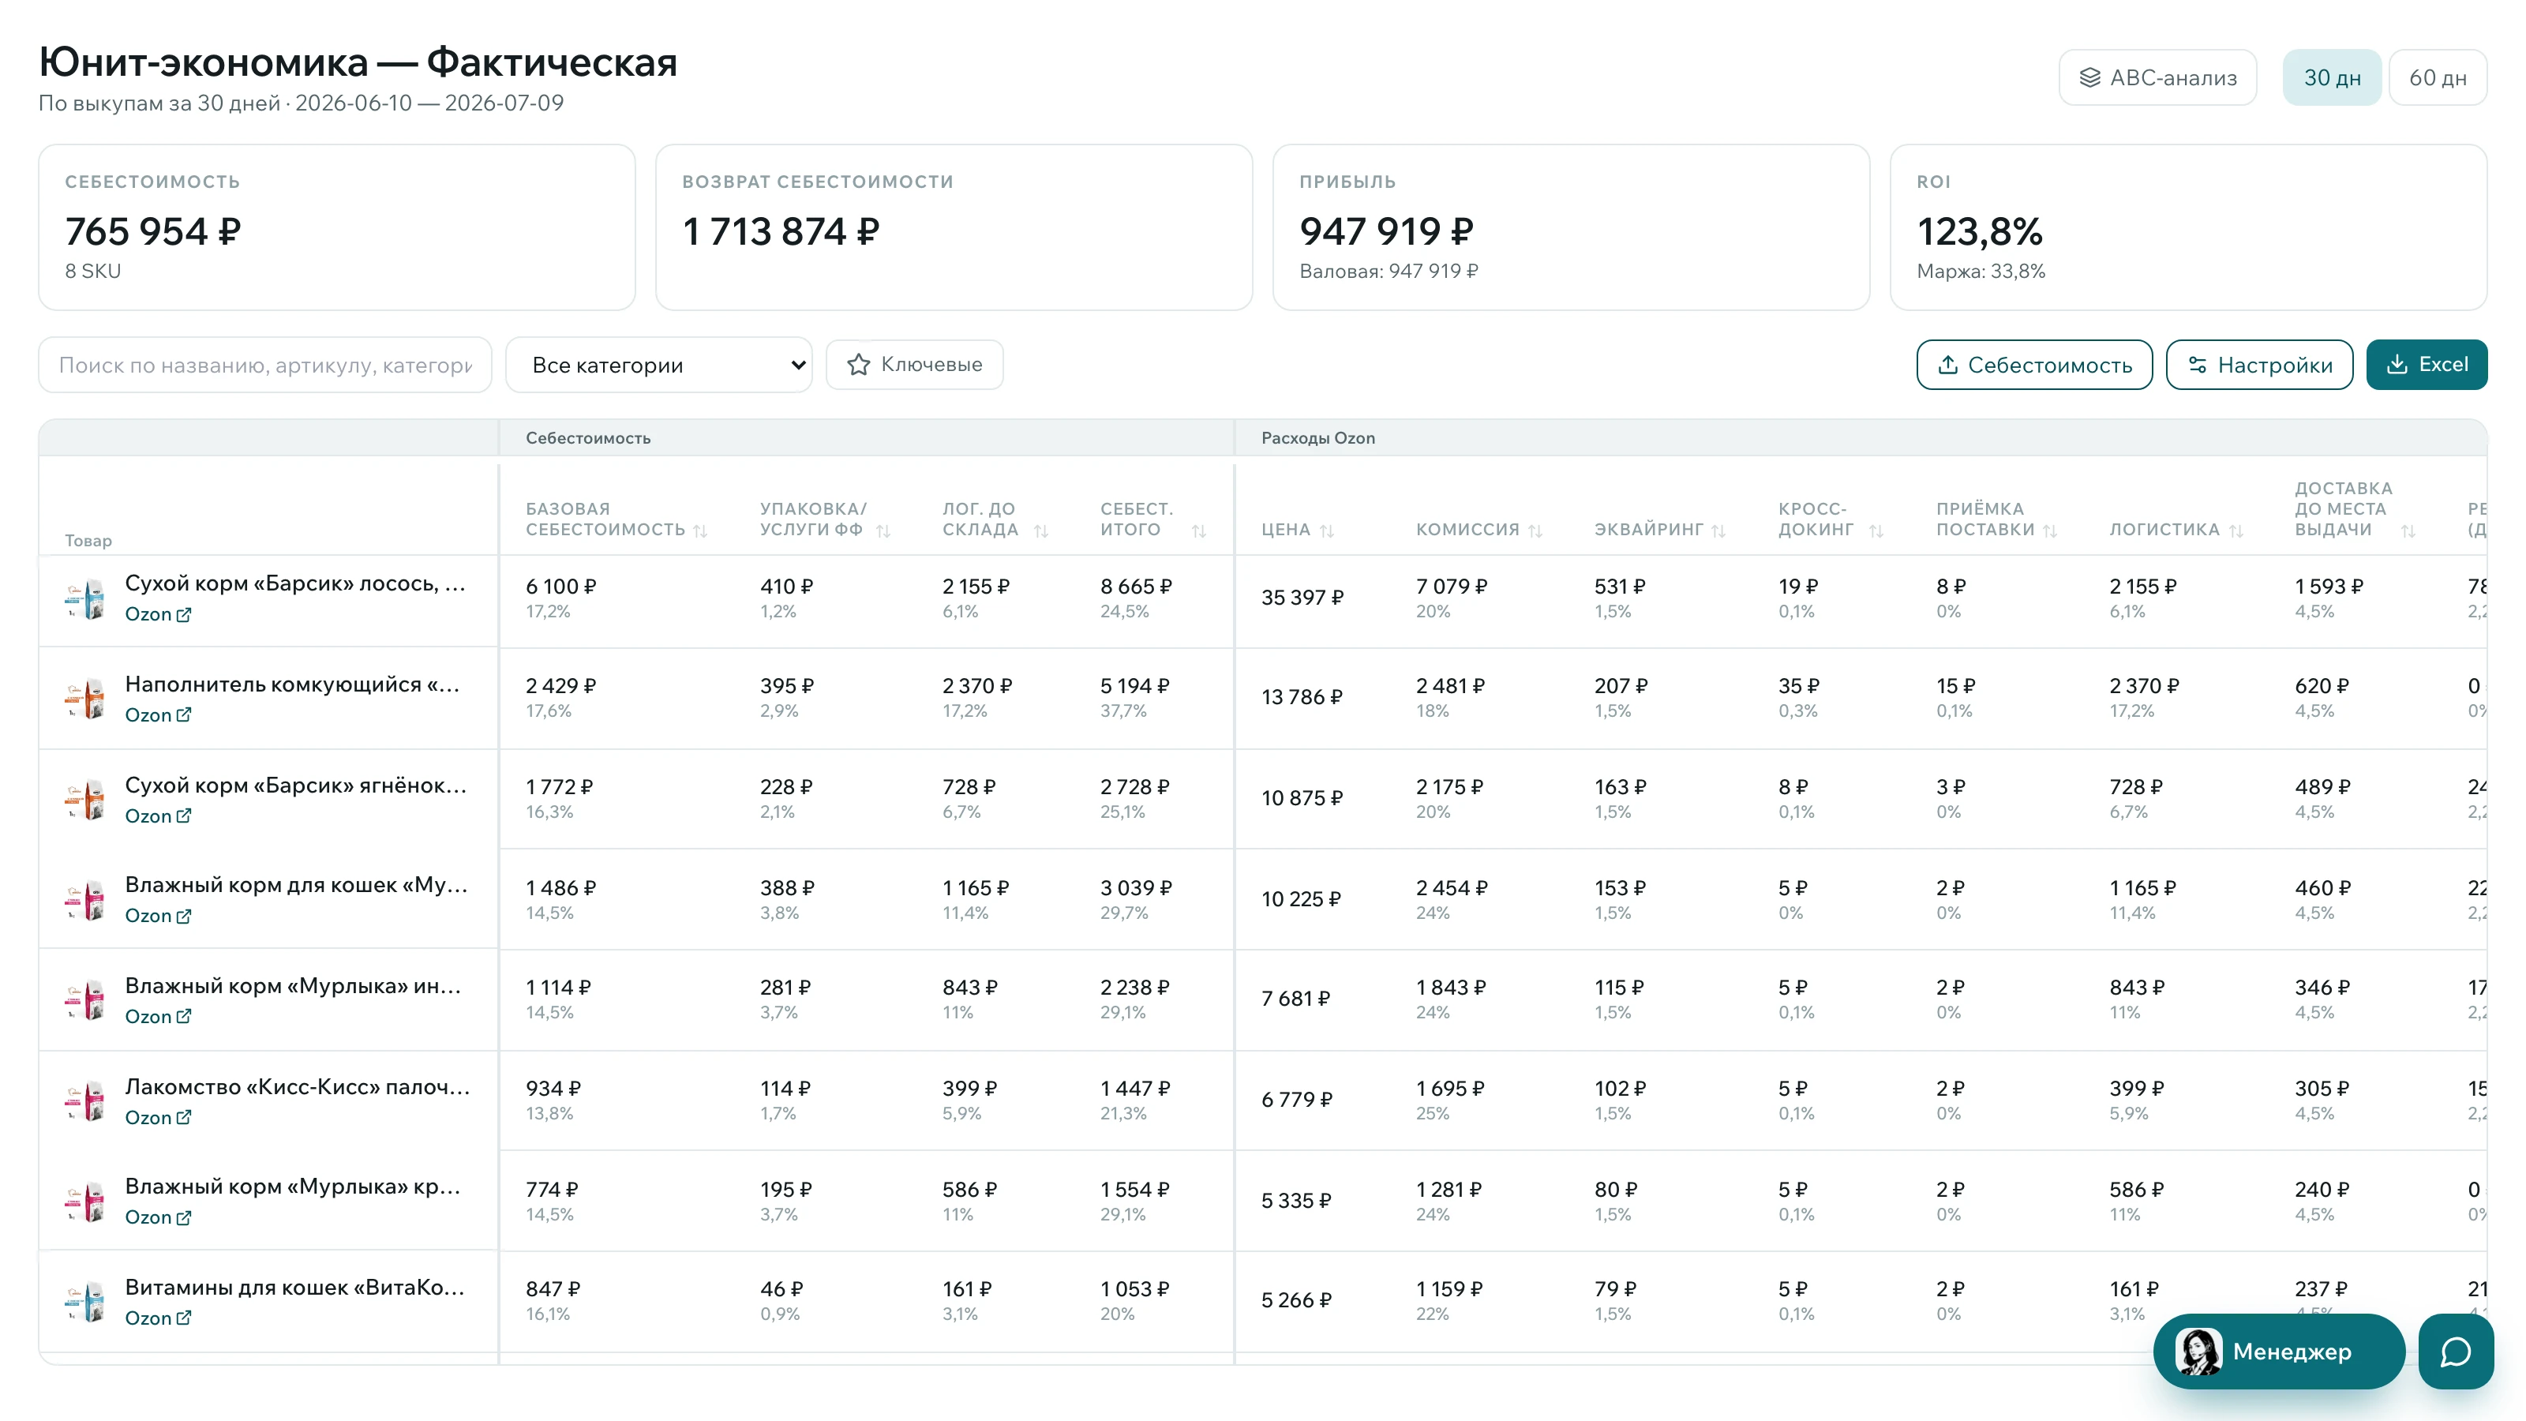The image size is (2526, 1421).
Task: Sort by Комиссия column
Action: point(1535,531)
